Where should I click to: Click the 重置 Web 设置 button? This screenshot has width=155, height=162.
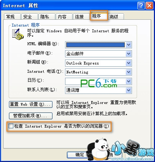click(31, 105)
